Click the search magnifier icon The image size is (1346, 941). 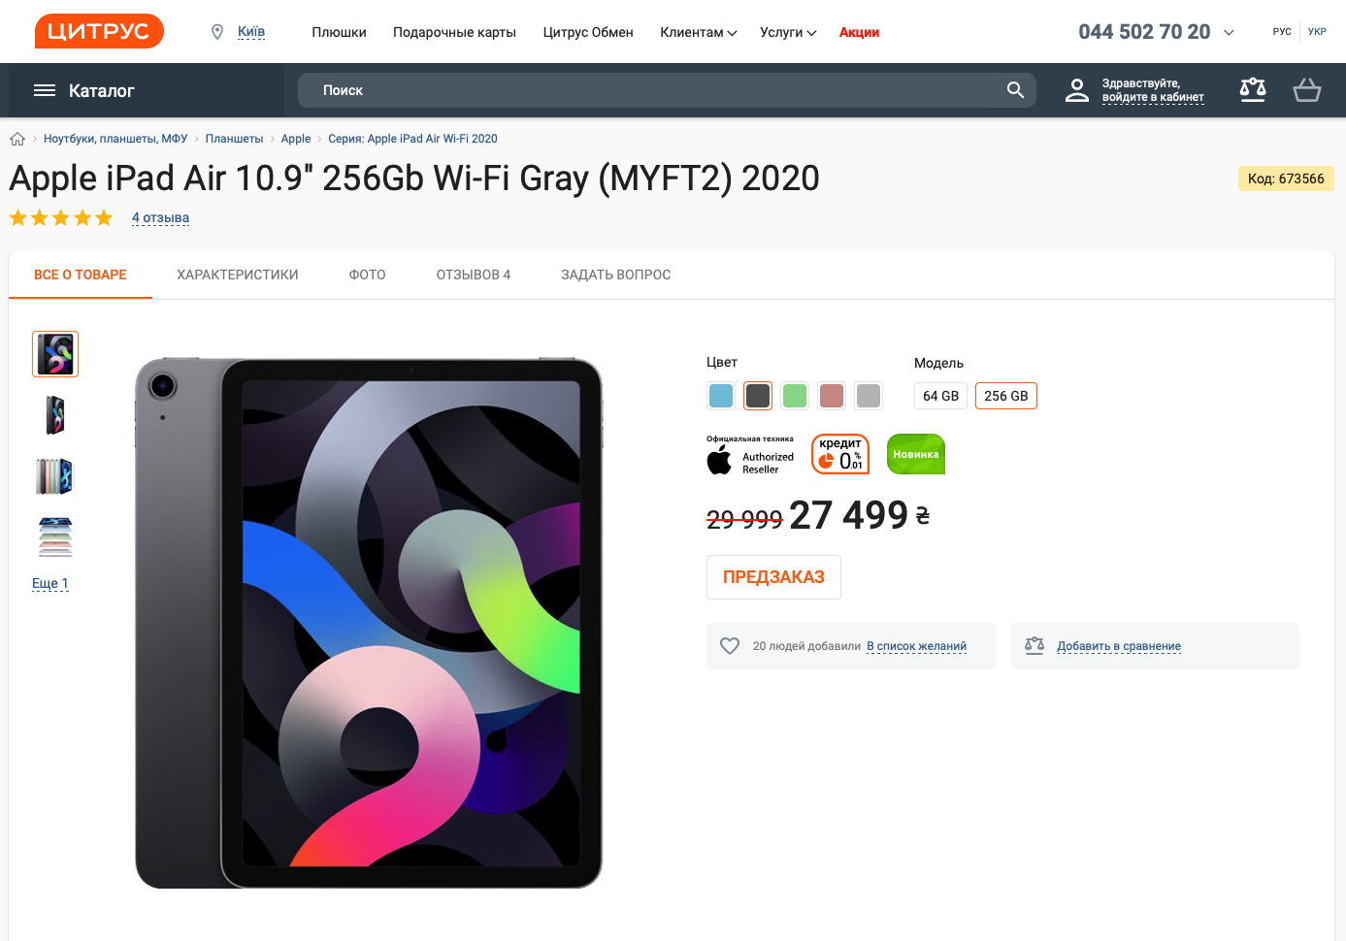1015,90
